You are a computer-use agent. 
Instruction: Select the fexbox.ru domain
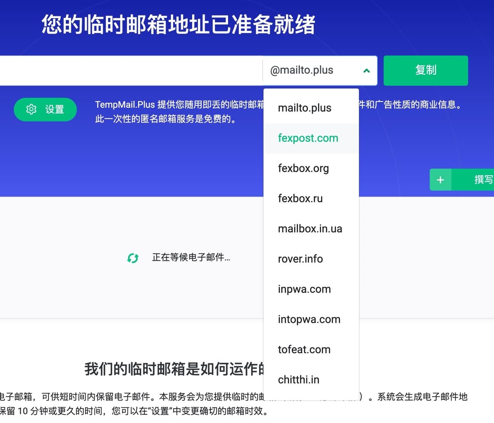(x=311, y=198)
